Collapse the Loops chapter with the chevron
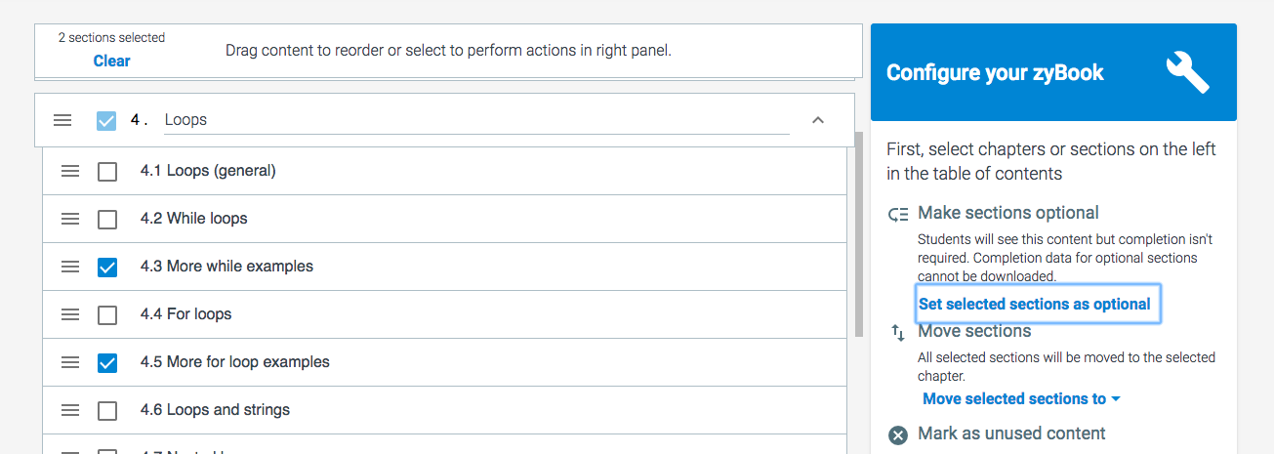 (x=818, y=120)
